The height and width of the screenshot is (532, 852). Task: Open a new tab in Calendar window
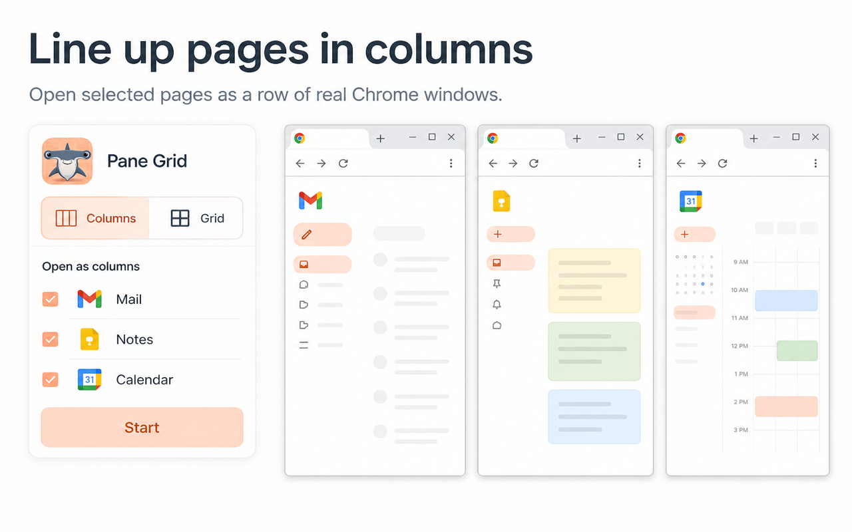pos(753,138)
